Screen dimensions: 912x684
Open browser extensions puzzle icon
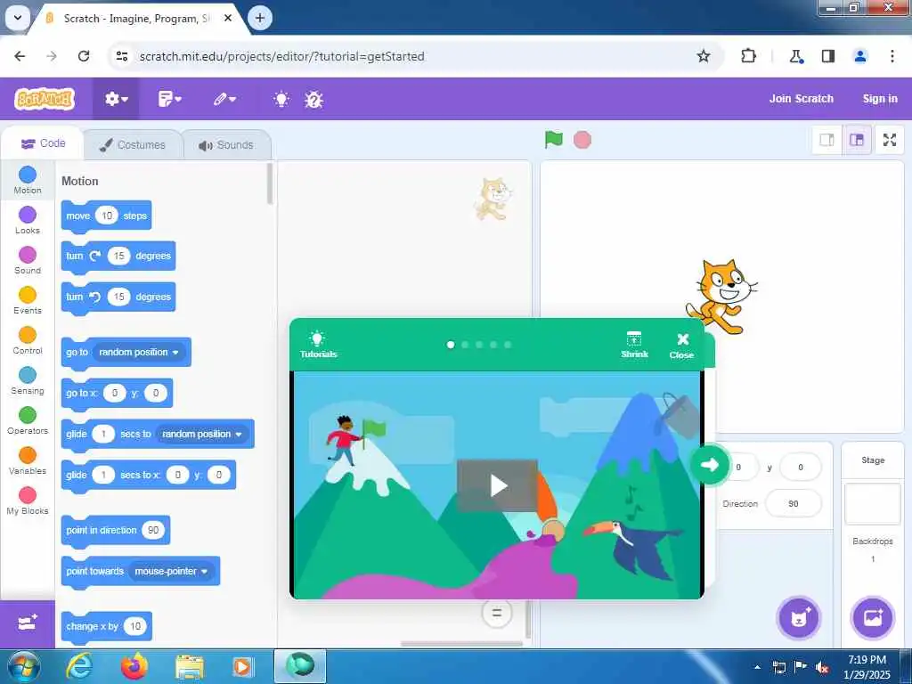coord(748,56)
